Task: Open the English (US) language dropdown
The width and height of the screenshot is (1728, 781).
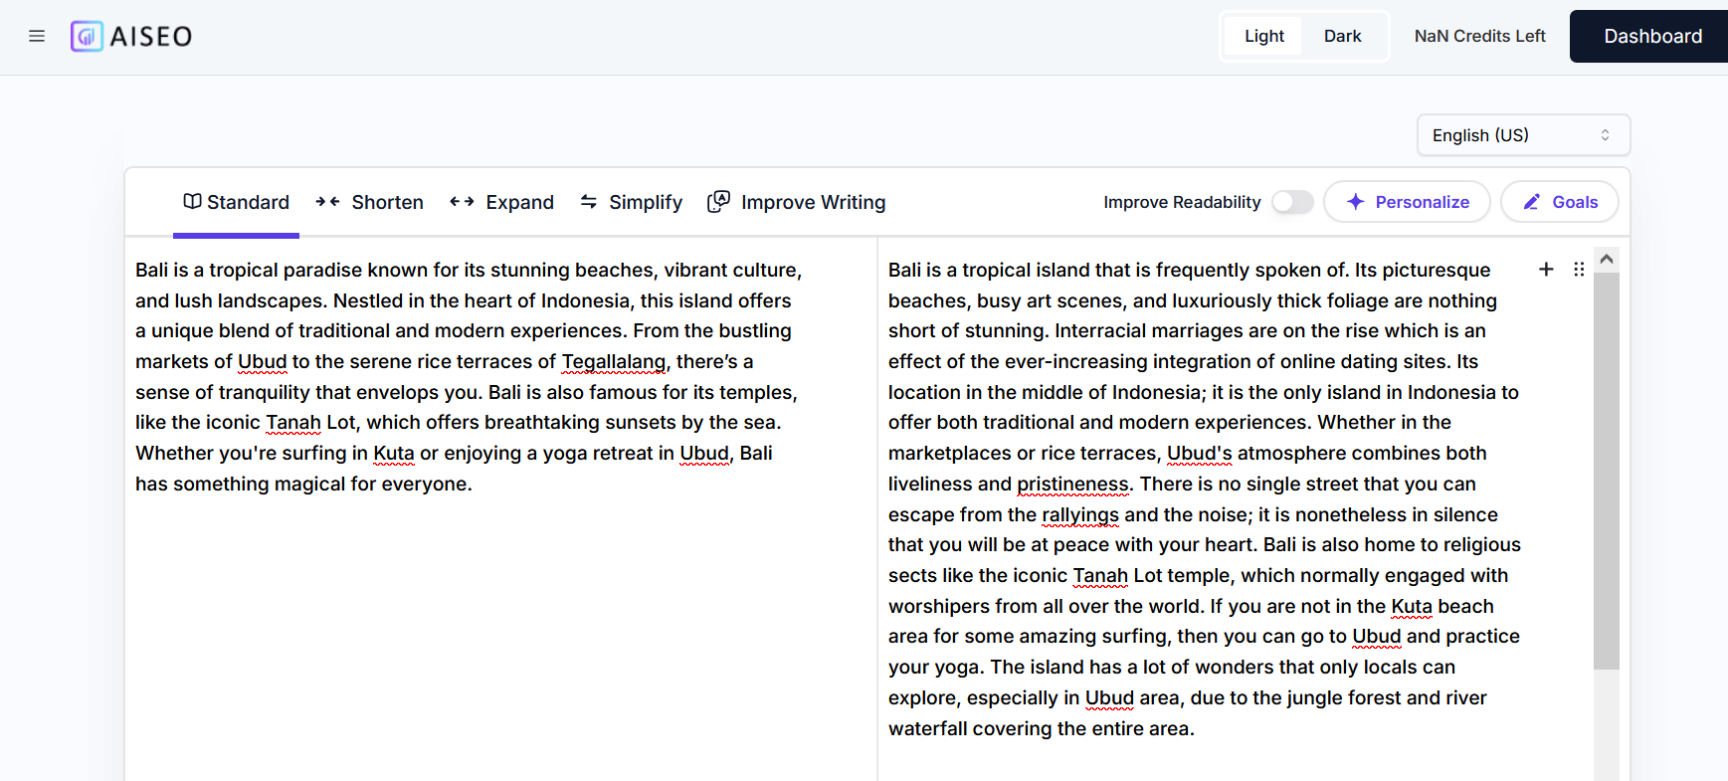Action: [1523, 135]
